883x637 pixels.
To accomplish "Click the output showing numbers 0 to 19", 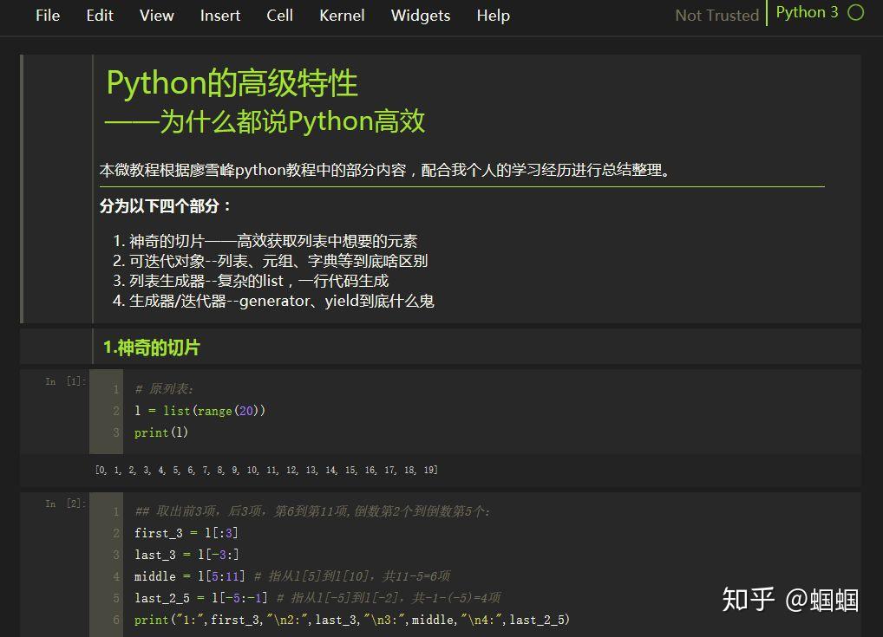I will 260,469.
